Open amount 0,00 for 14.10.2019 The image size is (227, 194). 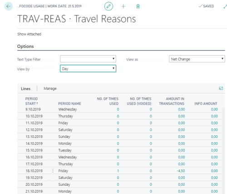click(x=182, y=143)
